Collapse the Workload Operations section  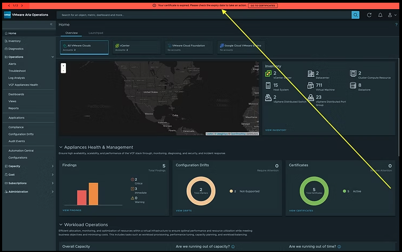click(61, 225)
